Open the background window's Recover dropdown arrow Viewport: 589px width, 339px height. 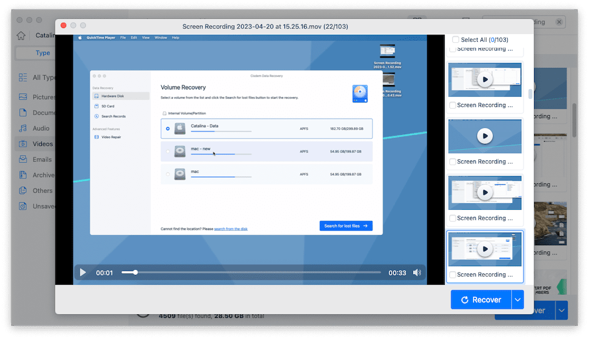tap(561, 311)
